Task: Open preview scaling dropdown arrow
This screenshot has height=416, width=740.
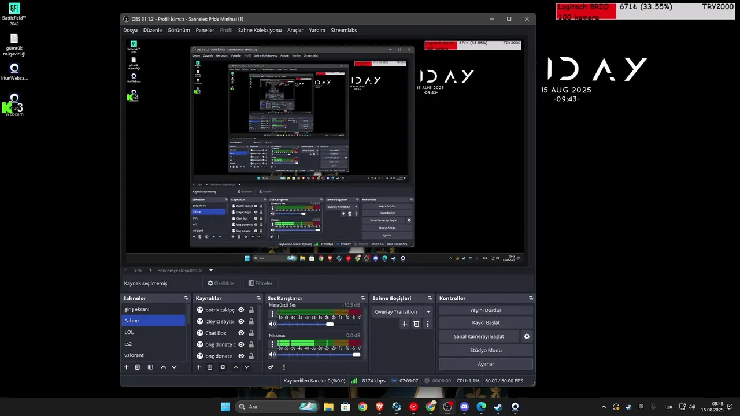Action: [211, 270]
